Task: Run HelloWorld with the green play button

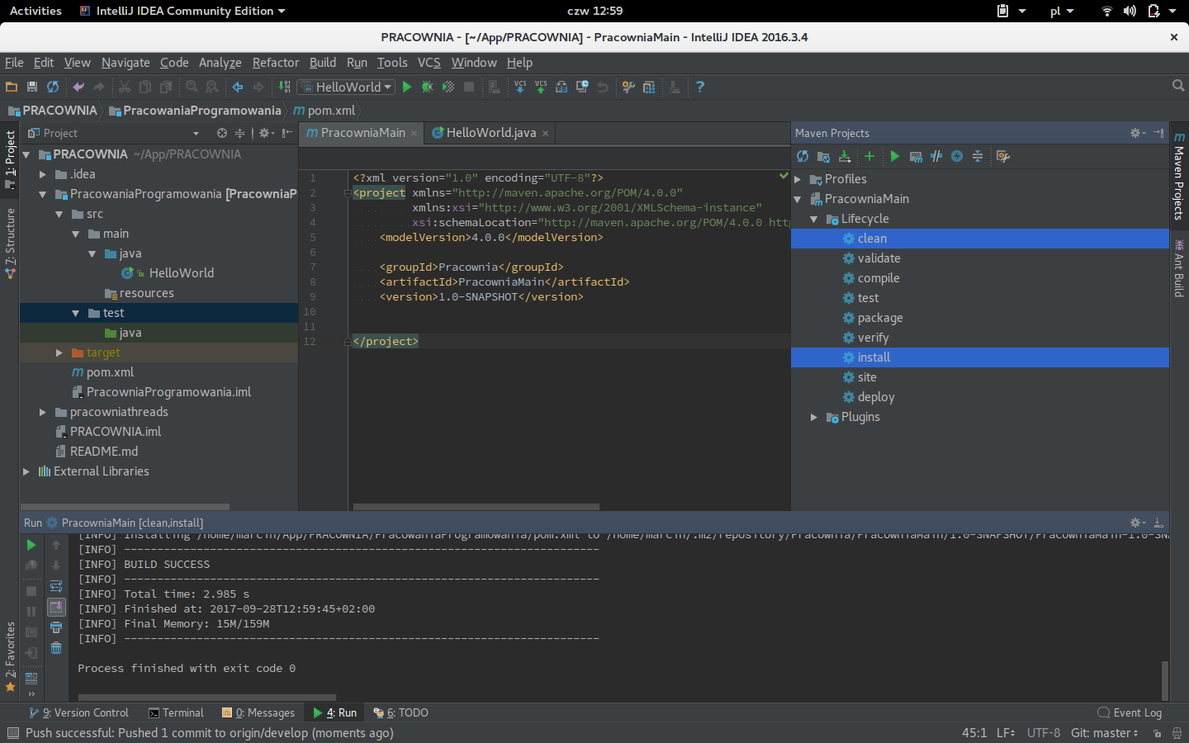Action: (407, 87)
